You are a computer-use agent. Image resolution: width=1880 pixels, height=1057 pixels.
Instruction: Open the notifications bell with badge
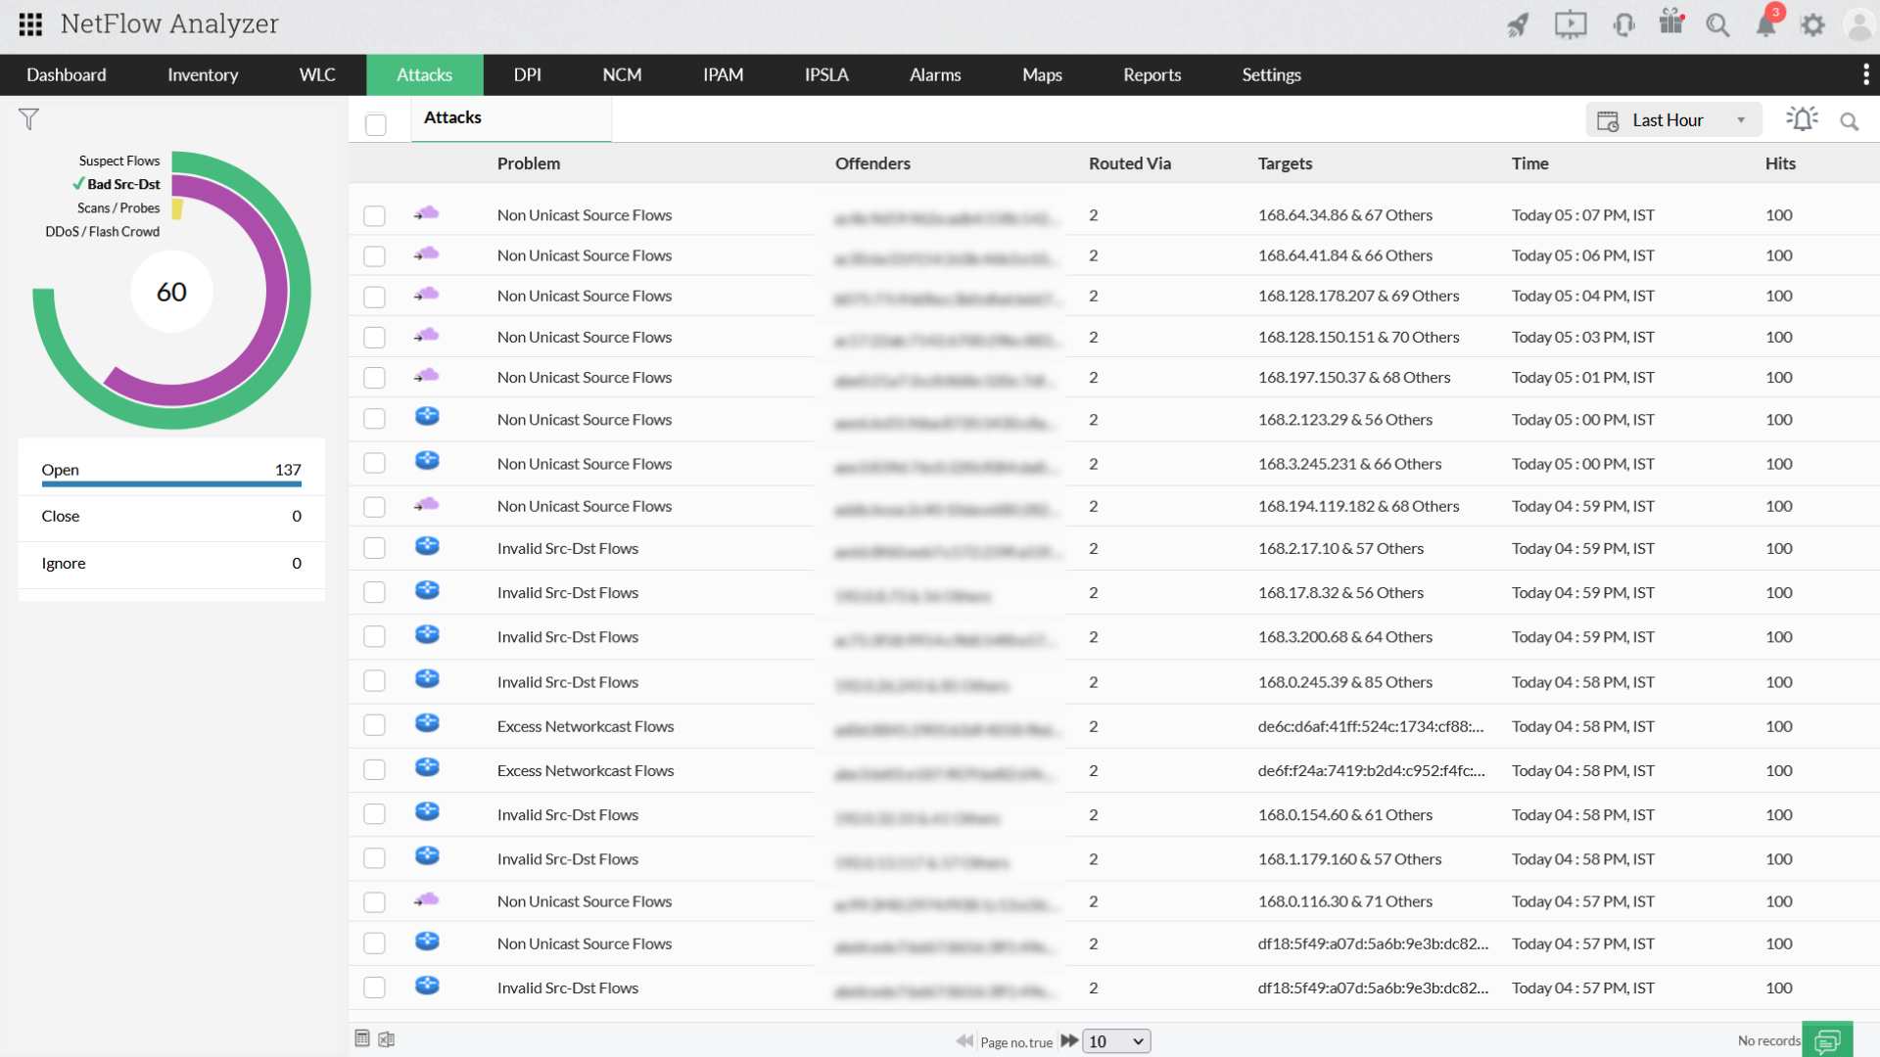coord(1765,24)
